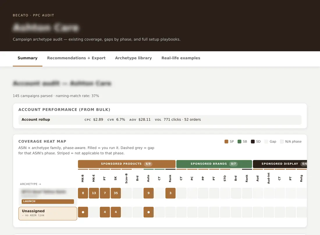Click the Sponsored Display group header
320x235 pixels.
pyautogui.click(x=280, y=164)
